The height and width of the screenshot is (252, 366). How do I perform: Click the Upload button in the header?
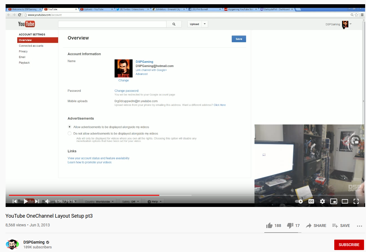(194, 24)
